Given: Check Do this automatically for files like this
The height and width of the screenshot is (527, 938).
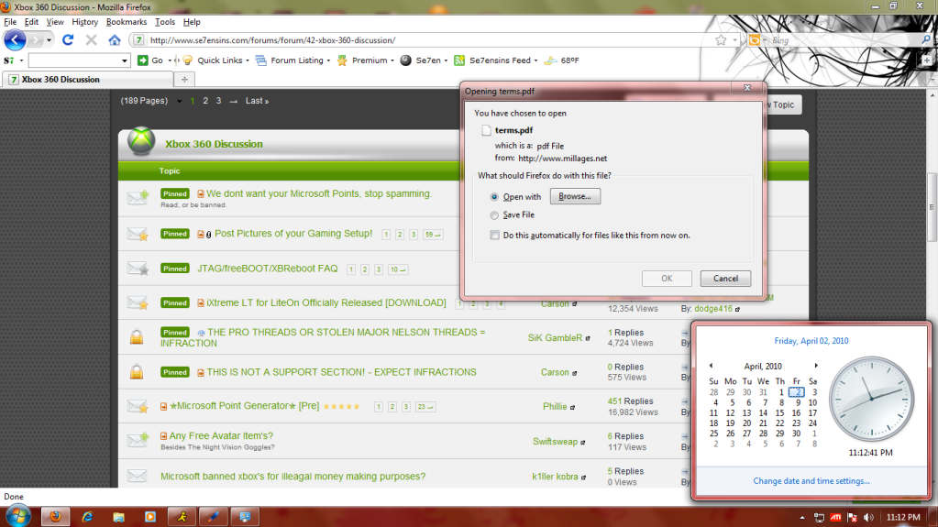Looking at the screenshot, I should [495, 235].
